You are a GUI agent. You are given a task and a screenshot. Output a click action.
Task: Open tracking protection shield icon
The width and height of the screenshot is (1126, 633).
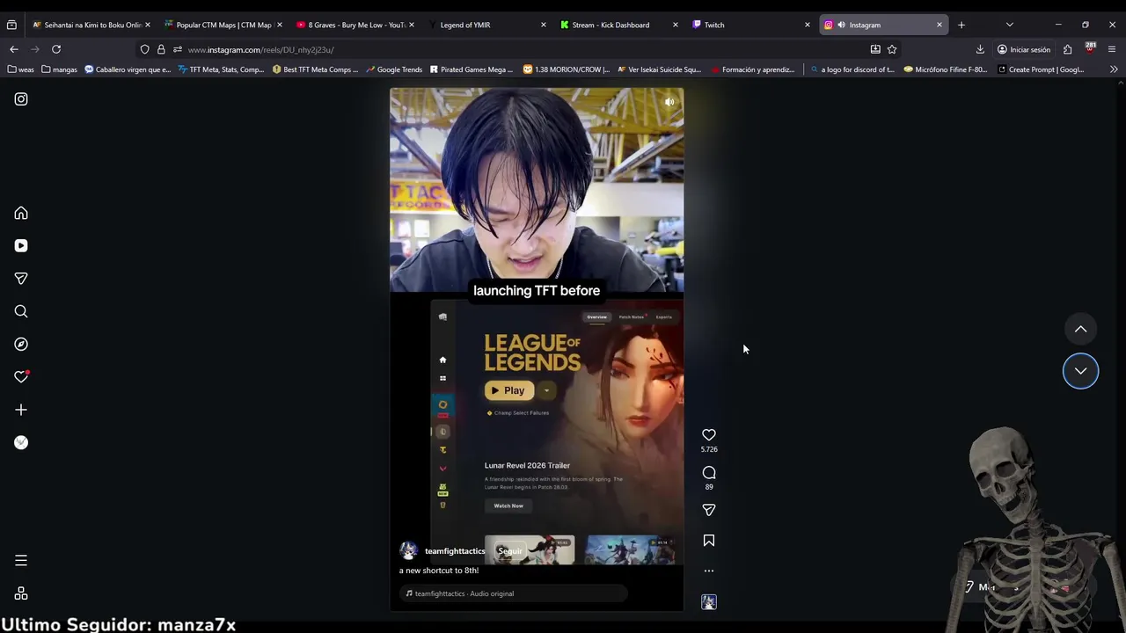(x=145, y=49)
